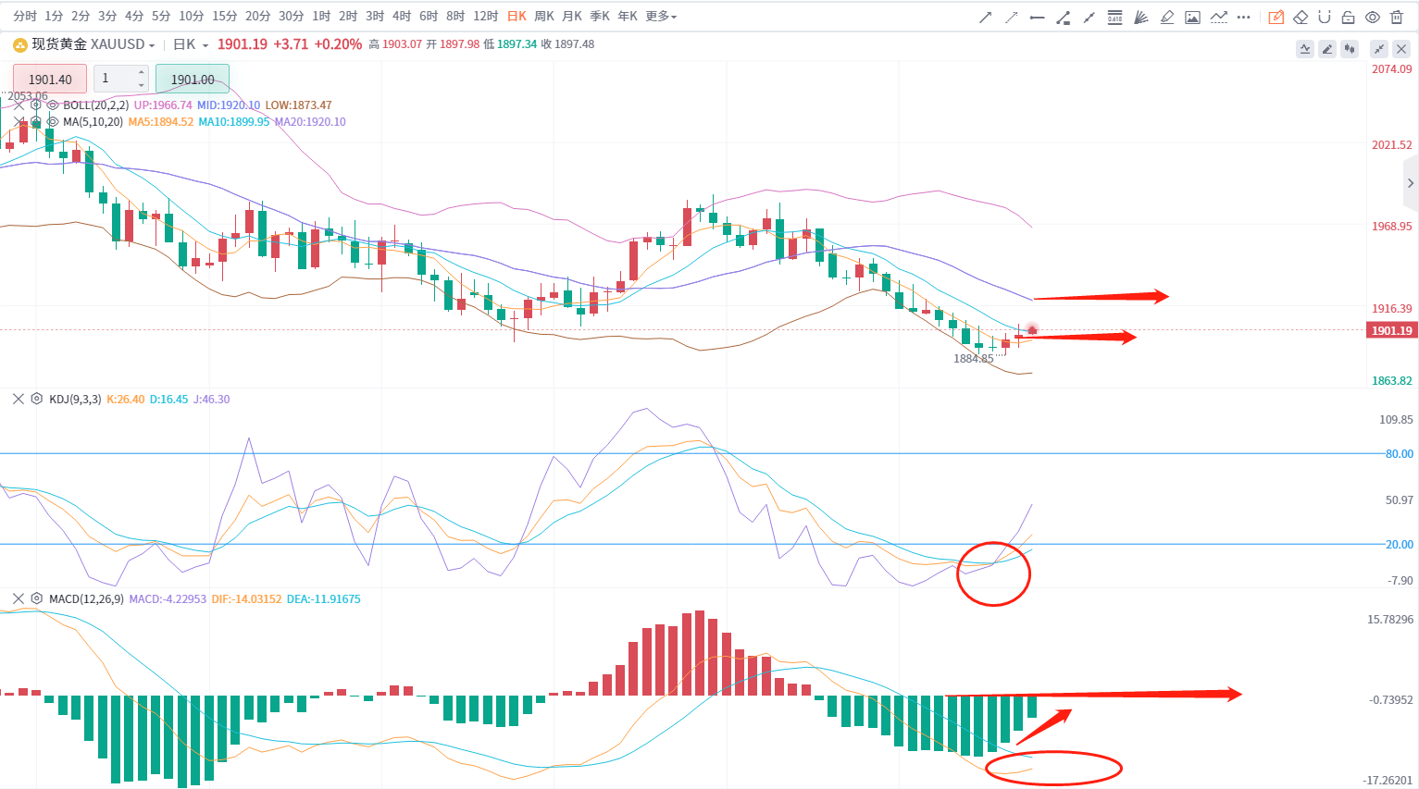The height and width of the screenshot is (789, 1419).
Task: Toggle the orange drawing edit mode icon
Action: tap(1276, 17)
